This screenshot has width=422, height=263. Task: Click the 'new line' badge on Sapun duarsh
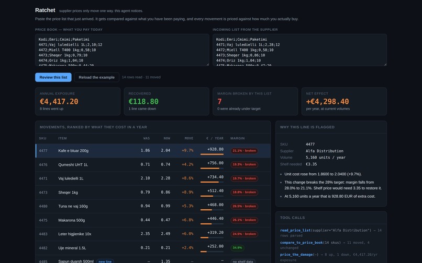tap(105, 261)
